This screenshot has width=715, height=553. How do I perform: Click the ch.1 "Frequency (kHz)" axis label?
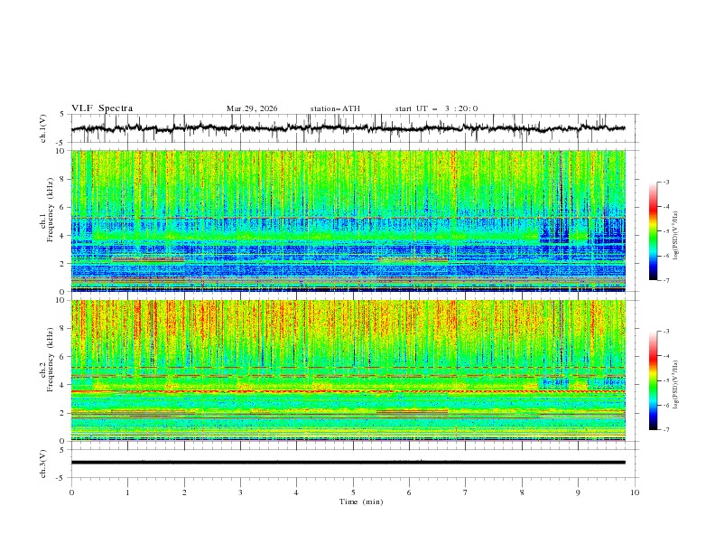click(50, 210)
